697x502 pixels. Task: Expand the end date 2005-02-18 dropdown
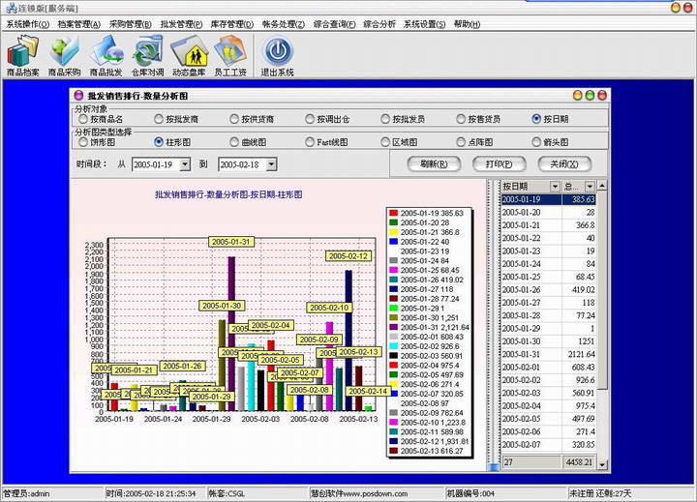pyautogui.click(x=271, y=164)
